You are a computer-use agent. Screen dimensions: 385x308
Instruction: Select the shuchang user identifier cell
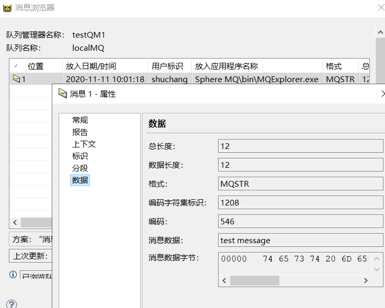(x=169, y=79)
